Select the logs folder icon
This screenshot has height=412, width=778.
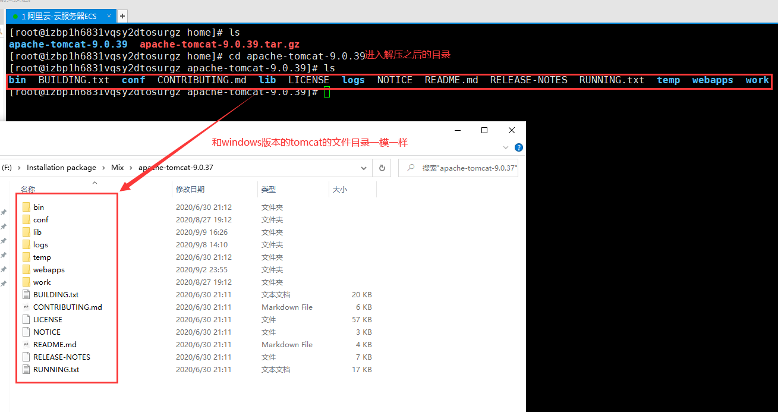26,244
